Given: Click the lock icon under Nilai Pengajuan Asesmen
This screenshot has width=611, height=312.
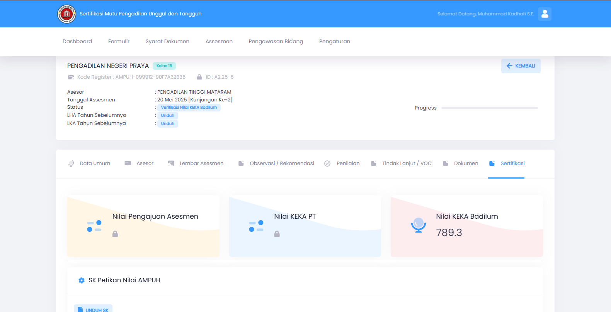Looking at the screenshot, I should click(x=115, y=234).
